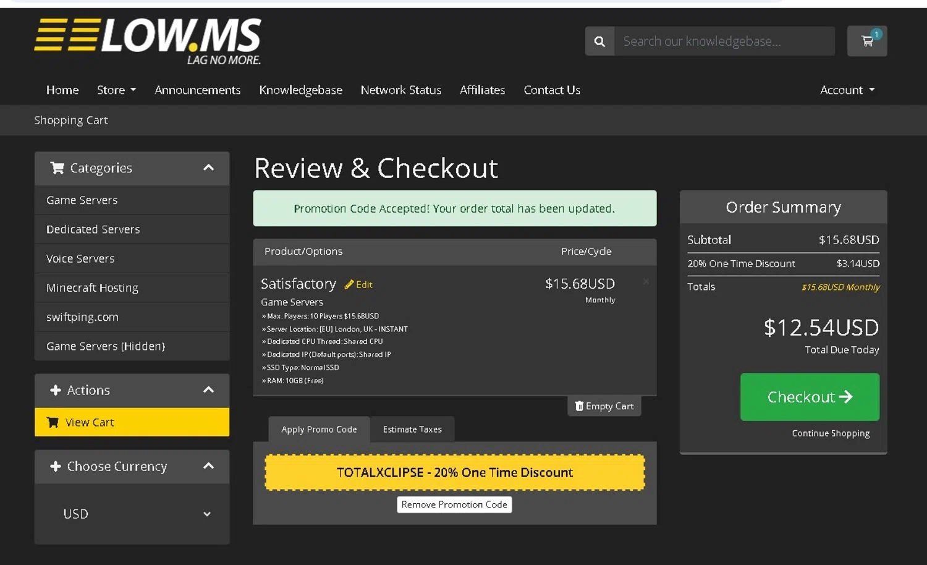Click the knowledgebase search magnifier icon
The height and width of the screenshot is (565, 927).
(x=599, y=41)
